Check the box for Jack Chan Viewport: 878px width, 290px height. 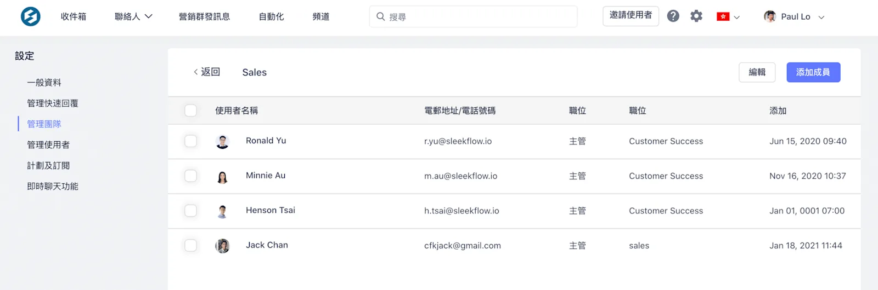pos(190,245)
